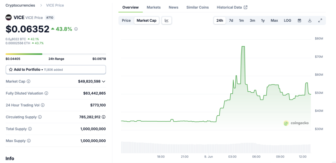Screen dimensions: 336x163
Task: Go to Cryptocurrencies breadcrumb link
Action: [20, 5]
